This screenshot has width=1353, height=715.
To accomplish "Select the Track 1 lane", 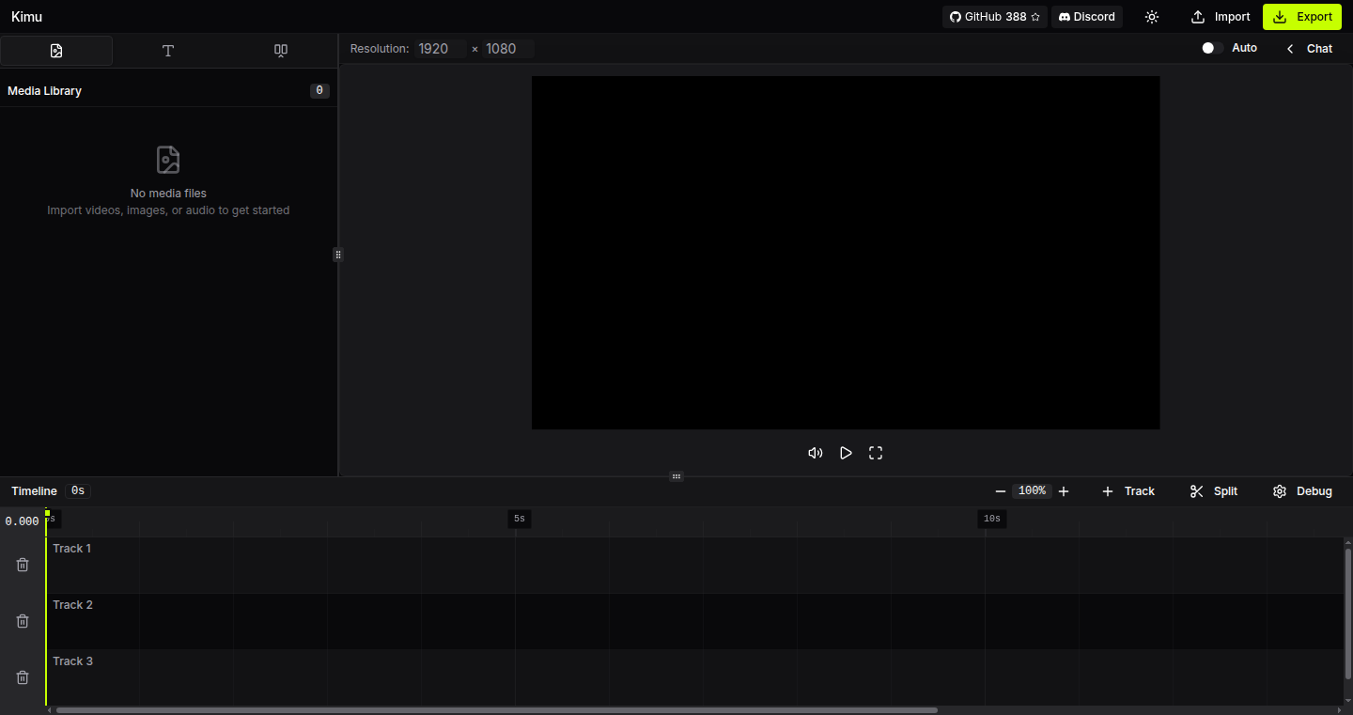I will point(694,565).
